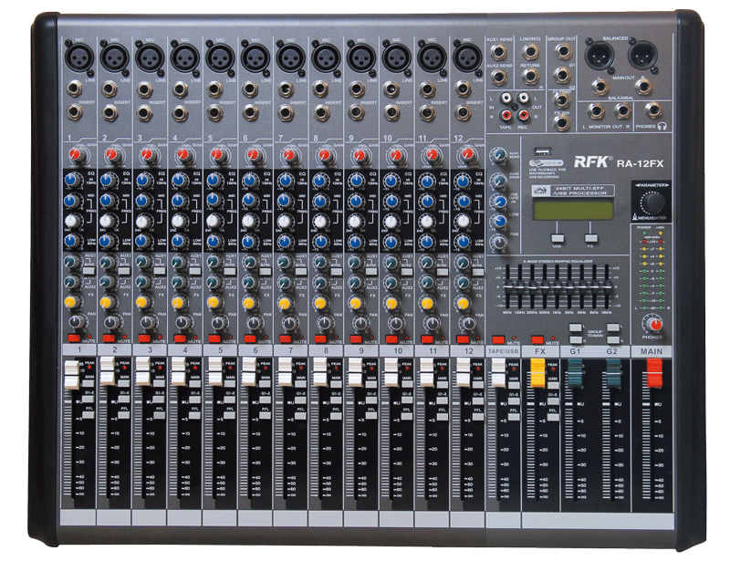Click the channel 1 red gain knob
The image size is (730, 572).
[x=75, y=155]
